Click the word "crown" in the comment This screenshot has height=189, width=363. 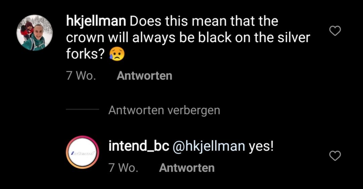pyautogui.click(x=85, y=38)
